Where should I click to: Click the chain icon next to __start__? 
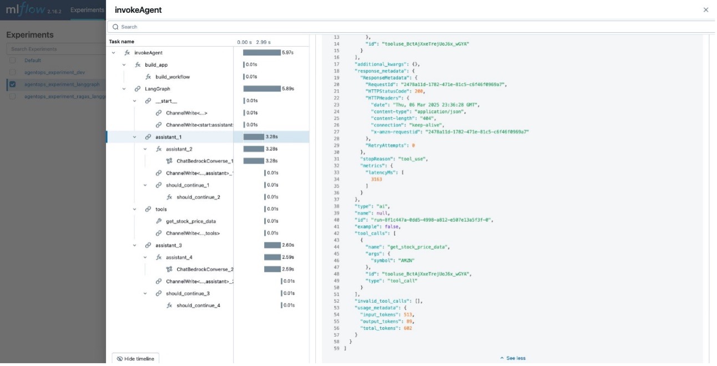pos(148,101)
